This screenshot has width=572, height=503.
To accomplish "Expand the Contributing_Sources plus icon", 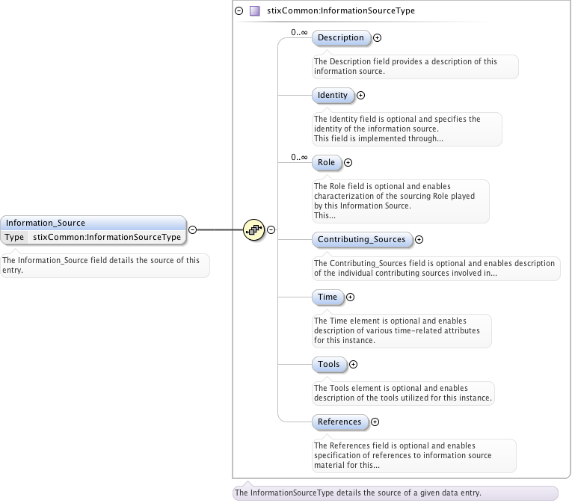I will 419,240.
